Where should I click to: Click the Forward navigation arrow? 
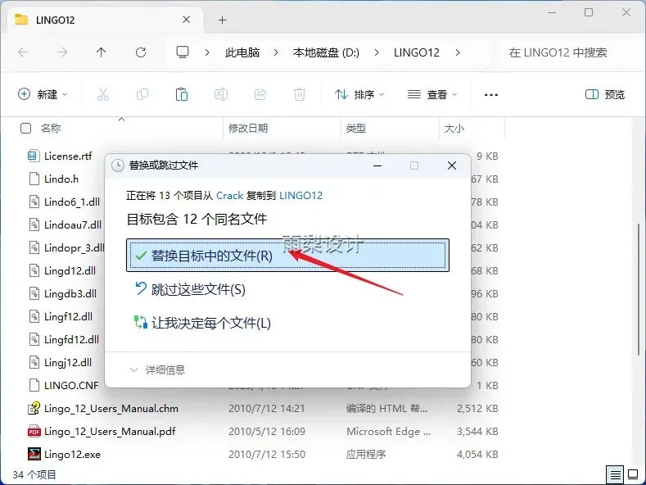[x=62, y=52]
